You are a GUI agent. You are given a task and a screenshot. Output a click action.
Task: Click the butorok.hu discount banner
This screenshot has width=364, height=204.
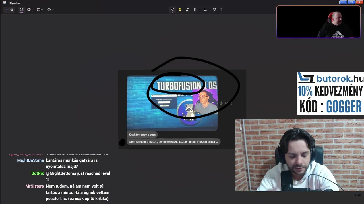click(330, 93)
